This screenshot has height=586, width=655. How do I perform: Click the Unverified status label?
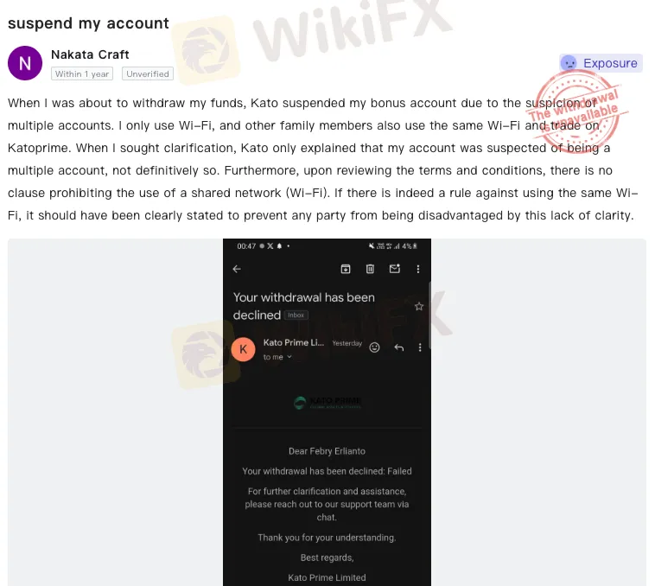[x=148, y=74]
